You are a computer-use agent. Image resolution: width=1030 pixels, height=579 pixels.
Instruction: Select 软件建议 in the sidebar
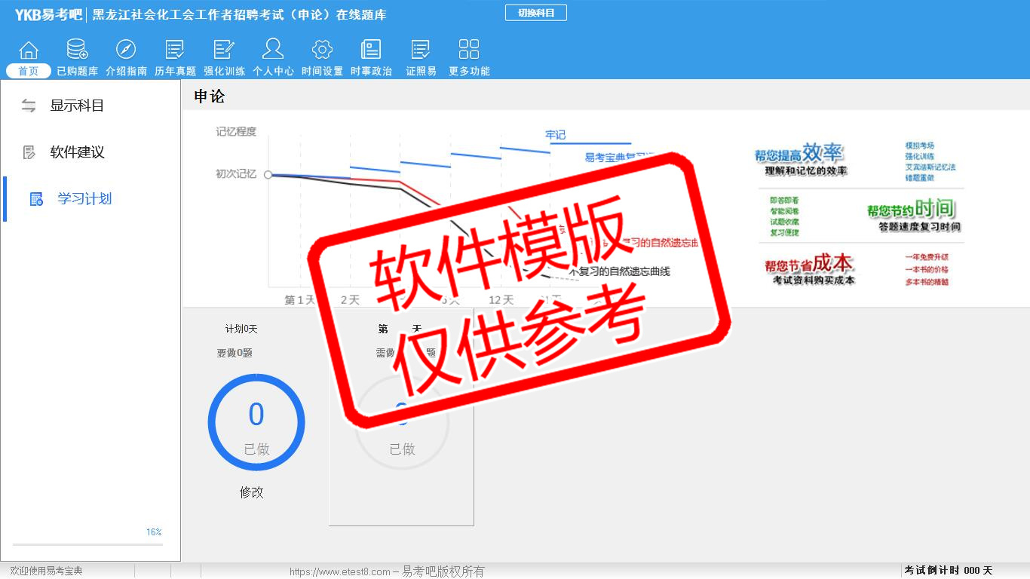[77, 152]
